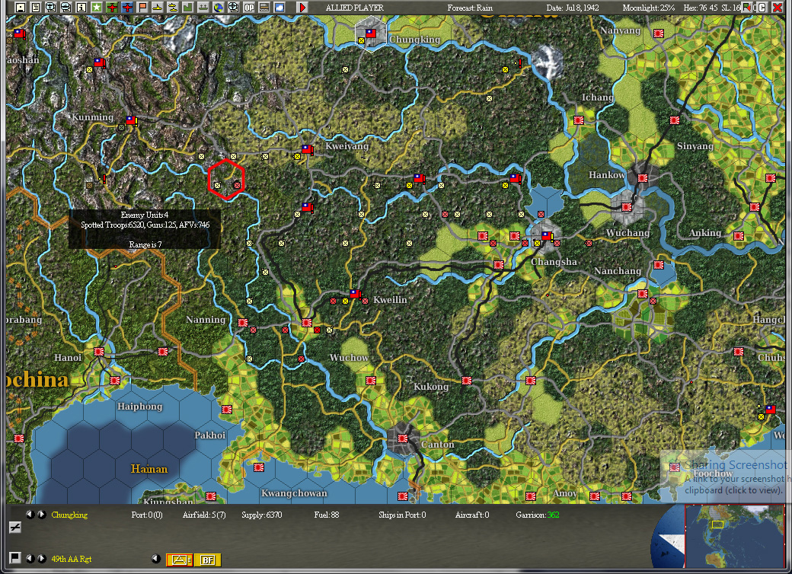Click the 'Forecast: Rain' status text
The image size is (792, 574).
point(470,8)
